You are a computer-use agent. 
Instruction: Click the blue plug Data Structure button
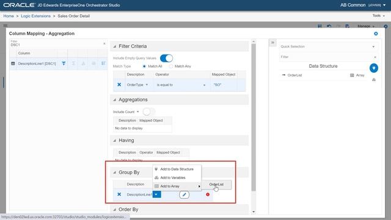[374, 68]
